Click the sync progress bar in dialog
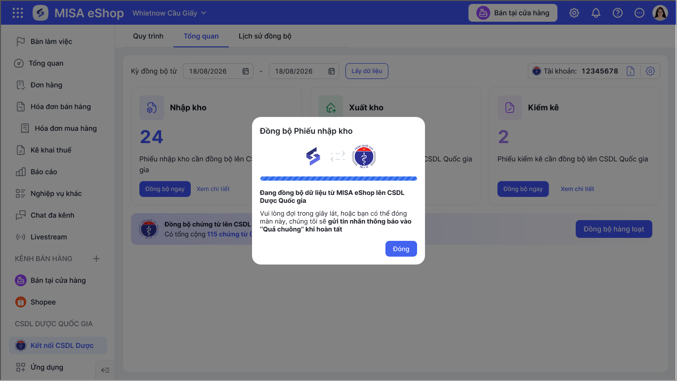The image size is (677, 381). click(338, 179)
